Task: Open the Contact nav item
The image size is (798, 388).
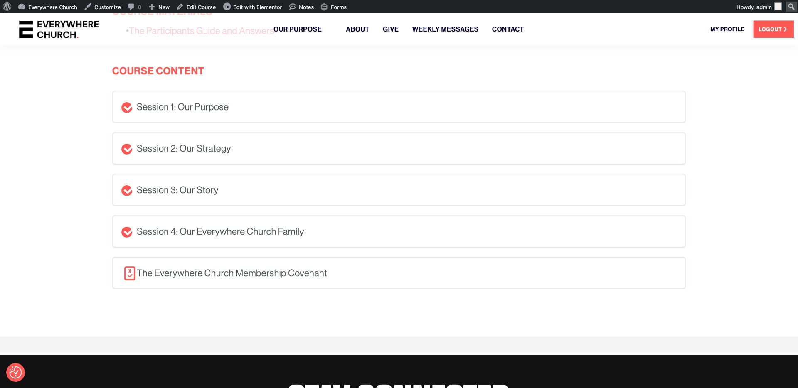Action: point(508,29)
